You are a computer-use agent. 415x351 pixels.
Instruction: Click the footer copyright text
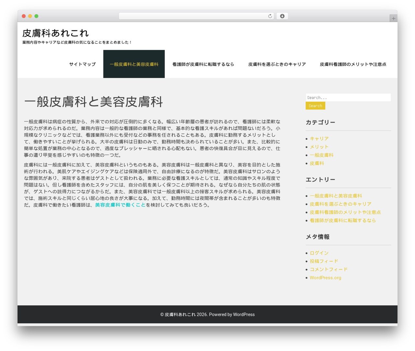click(207, 314)
